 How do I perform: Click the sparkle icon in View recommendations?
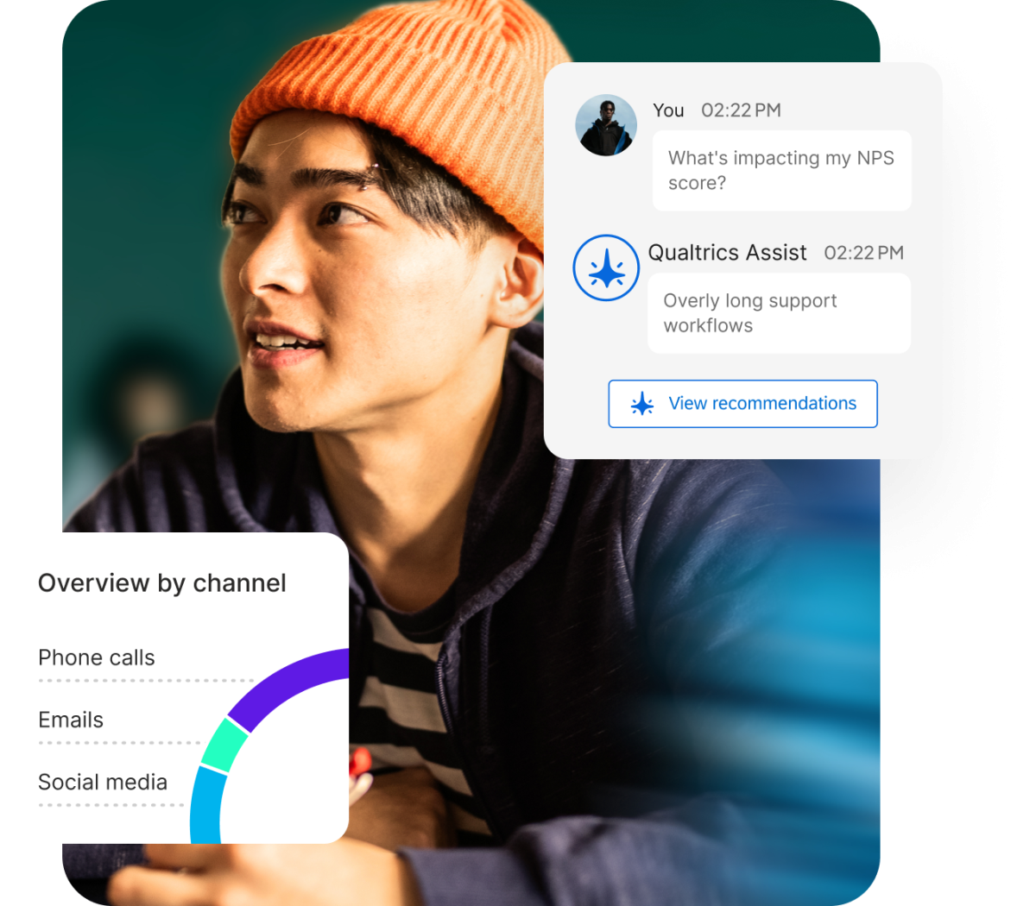[x=642, y=404]
